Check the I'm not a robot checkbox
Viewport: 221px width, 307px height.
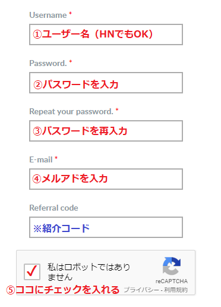pos(32,272)
